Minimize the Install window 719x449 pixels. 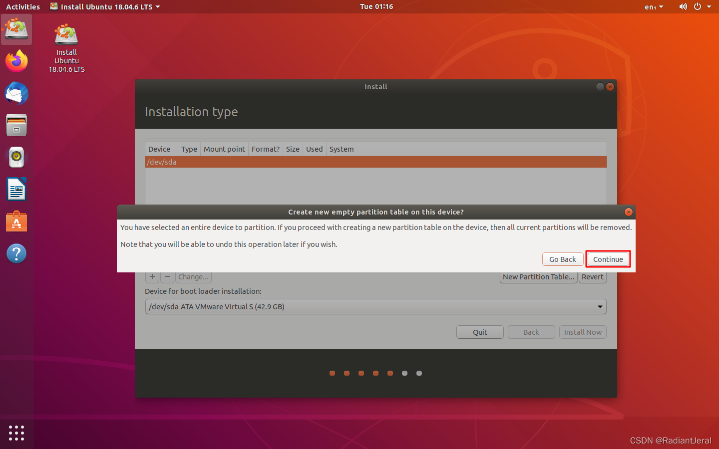pyautogui.click(x=600, y=87)
